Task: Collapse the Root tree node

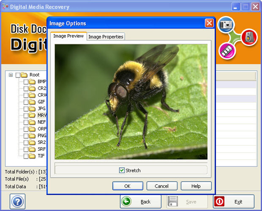Action: click(11, 75)
